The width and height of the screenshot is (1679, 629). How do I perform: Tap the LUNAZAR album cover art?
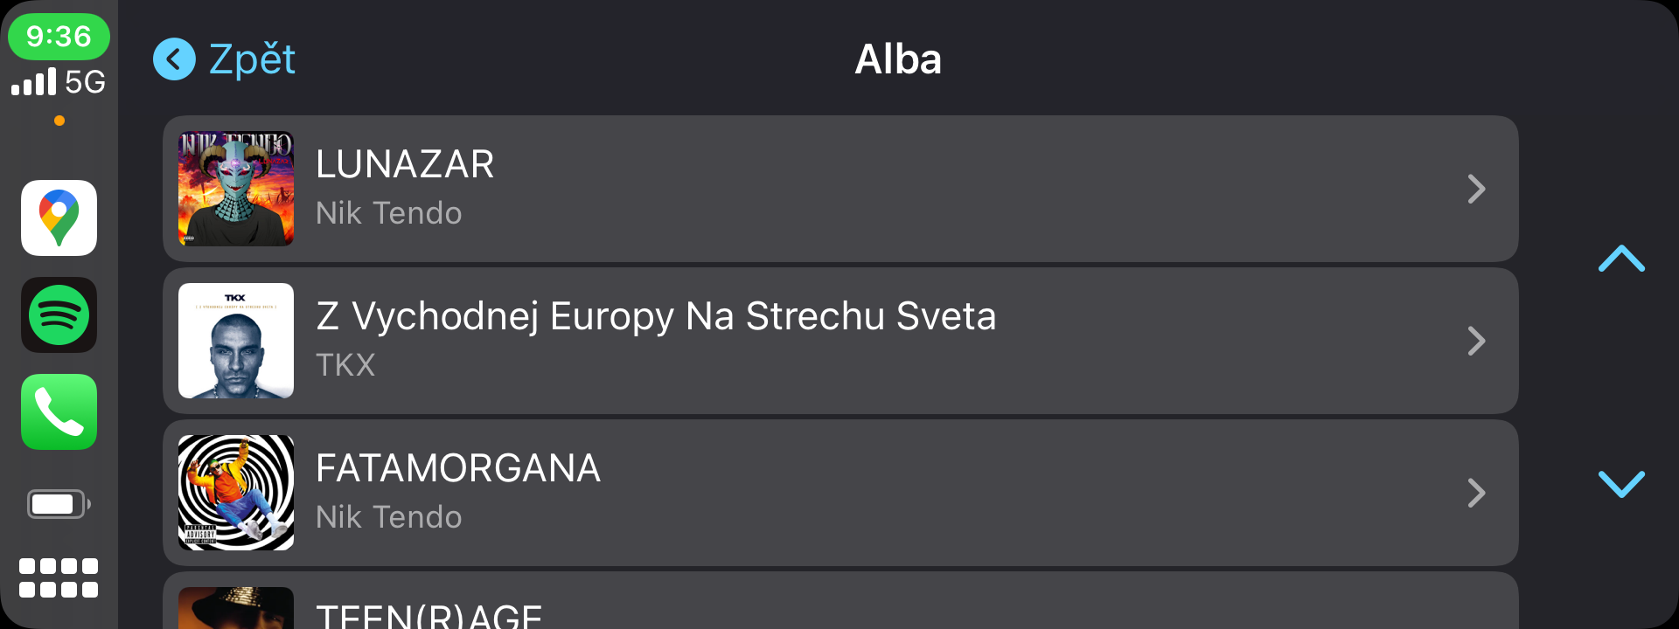pos(236,189)
